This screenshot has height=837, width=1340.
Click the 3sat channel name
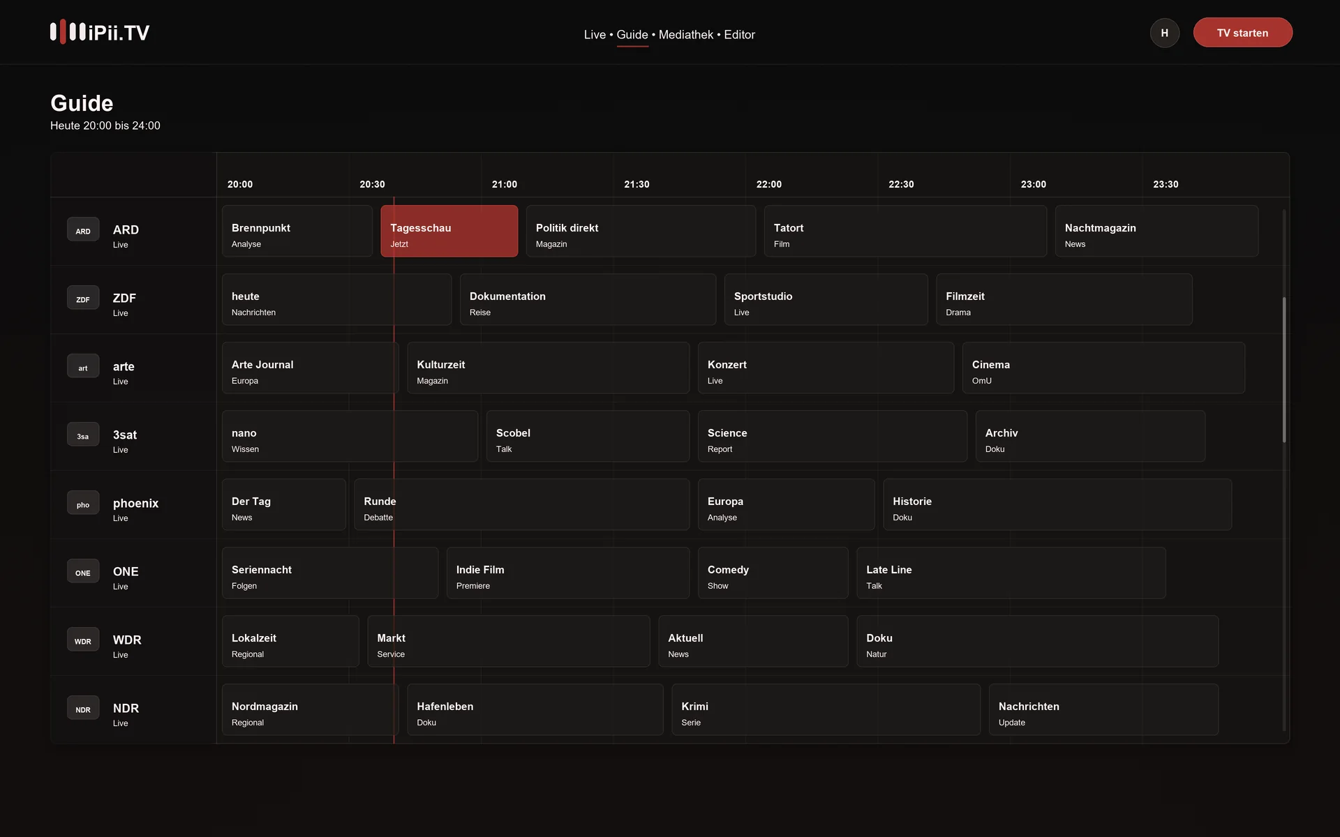125,435
